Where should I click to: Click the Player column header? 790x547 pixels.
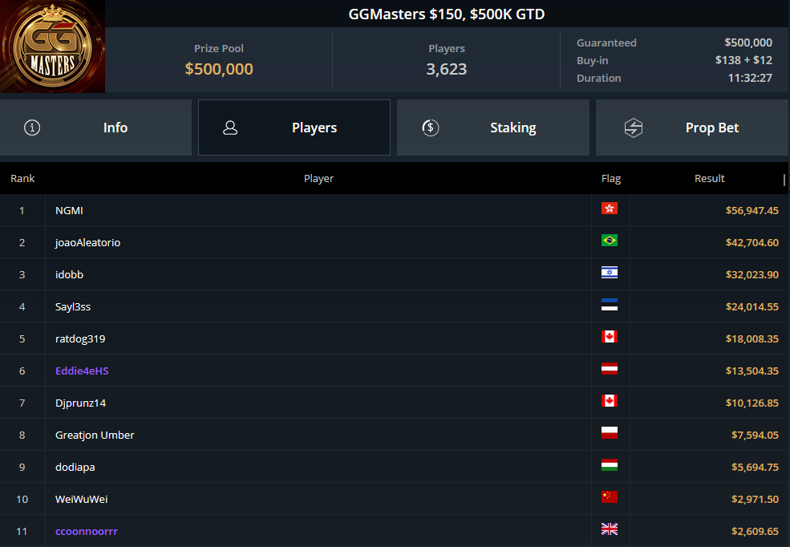click(318, 178)
